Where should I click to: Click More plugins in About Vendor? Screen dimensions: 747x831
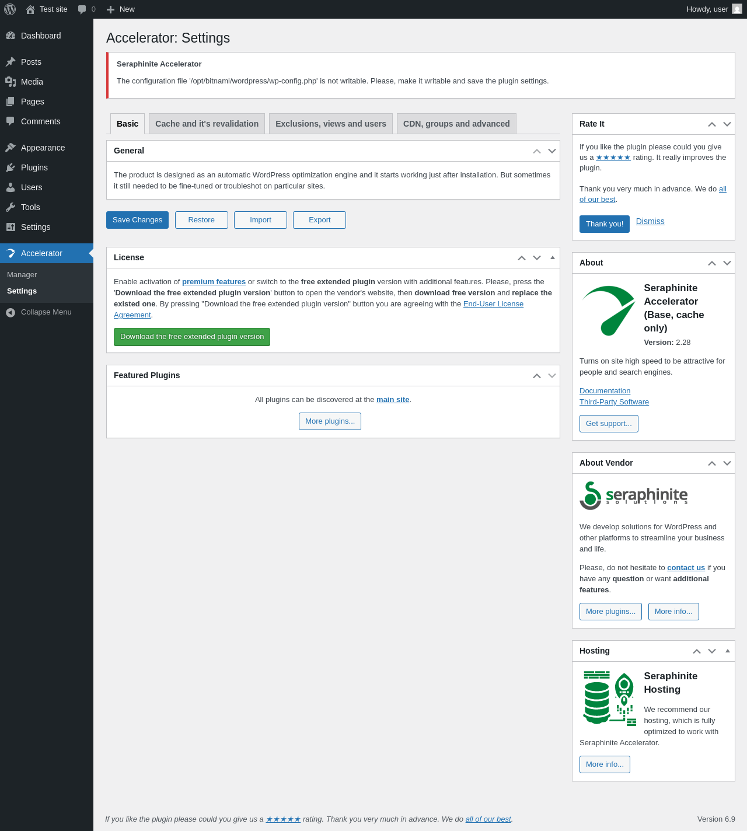point(610,612)
